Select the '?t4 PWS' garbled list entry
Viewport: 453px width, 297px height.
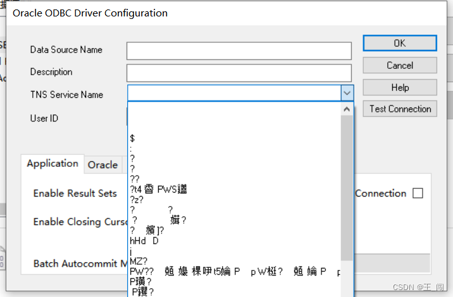(x=234, y=190)
